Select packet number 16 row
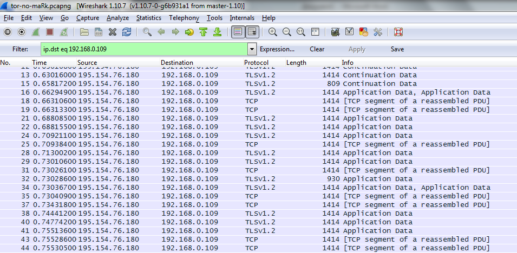This screenshot has height=253, width=517. click(259, 92)
